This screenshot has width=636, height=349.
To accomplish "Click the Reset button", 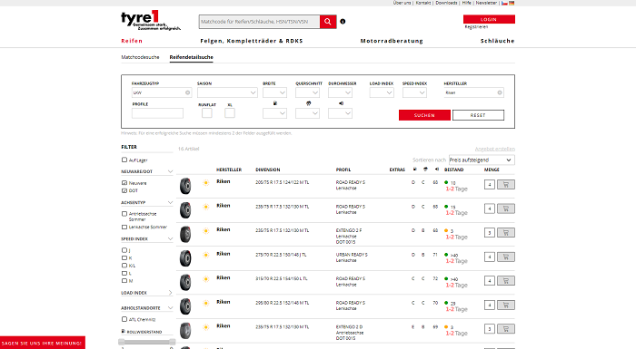I will pos(478,115).
